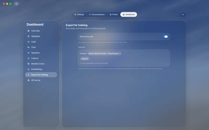This screenshot has height=130, width=209.
Task: Click the Chat bubbles icon in sidebar
Action: coord(28,47)
